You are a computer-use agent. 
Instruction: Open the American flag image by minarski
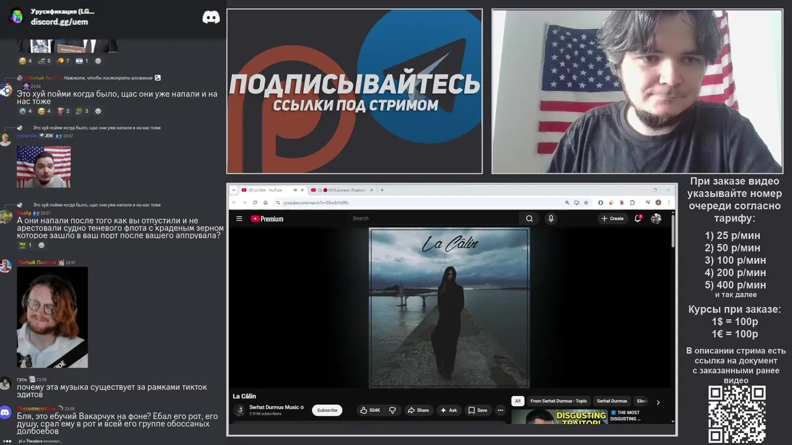pyautogui.click(x=43, y=167)
